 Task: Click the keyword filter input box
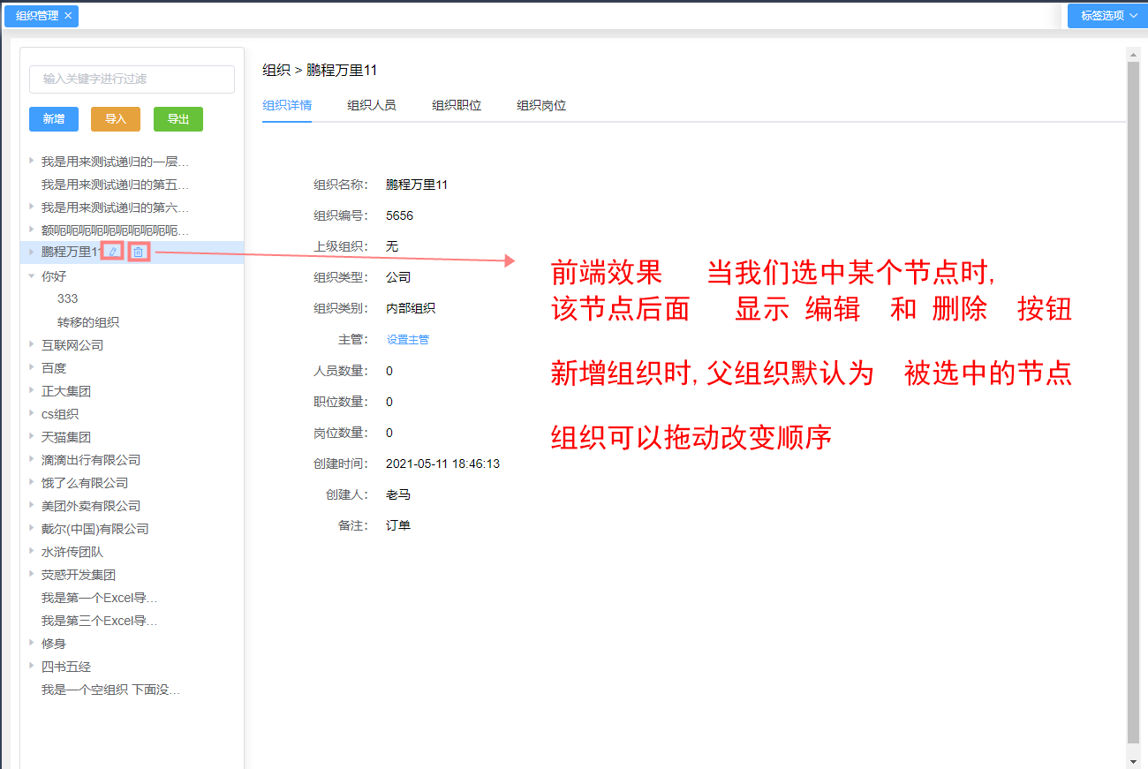pos(131,79)
